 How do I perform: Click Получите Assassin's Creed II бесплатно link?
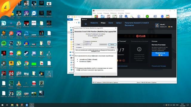pyautogui.click(x=137, y=24)
